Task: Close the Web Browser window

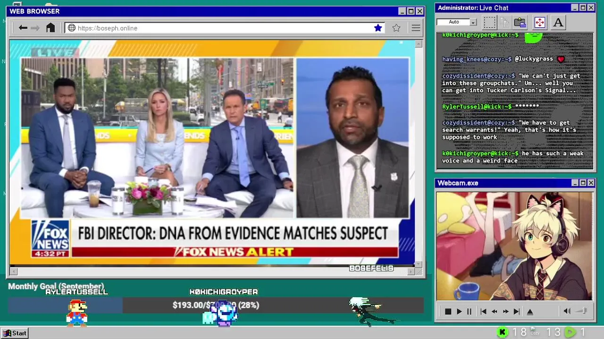Action: coord(419,11)
